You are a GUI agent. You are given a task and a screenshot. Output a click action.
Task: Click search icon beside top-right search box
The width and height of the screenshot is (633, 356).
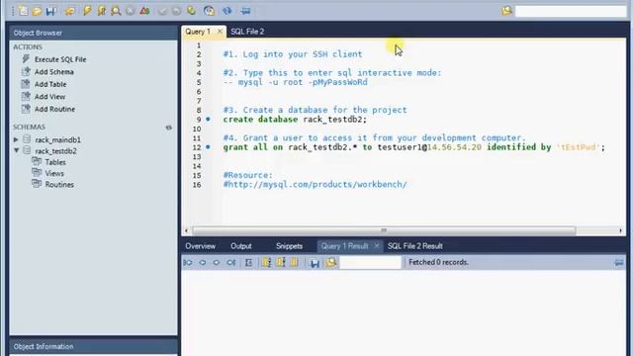point(506,11)
